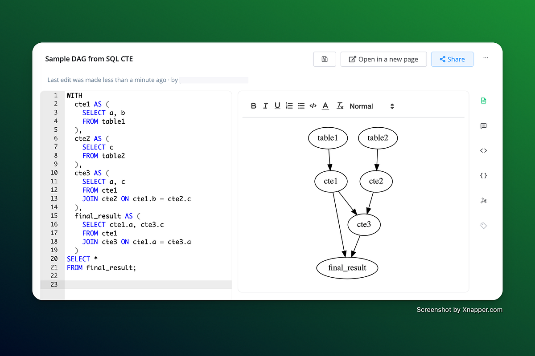Toggle bold formatting

pyautogui.click(x=254, y=106)
